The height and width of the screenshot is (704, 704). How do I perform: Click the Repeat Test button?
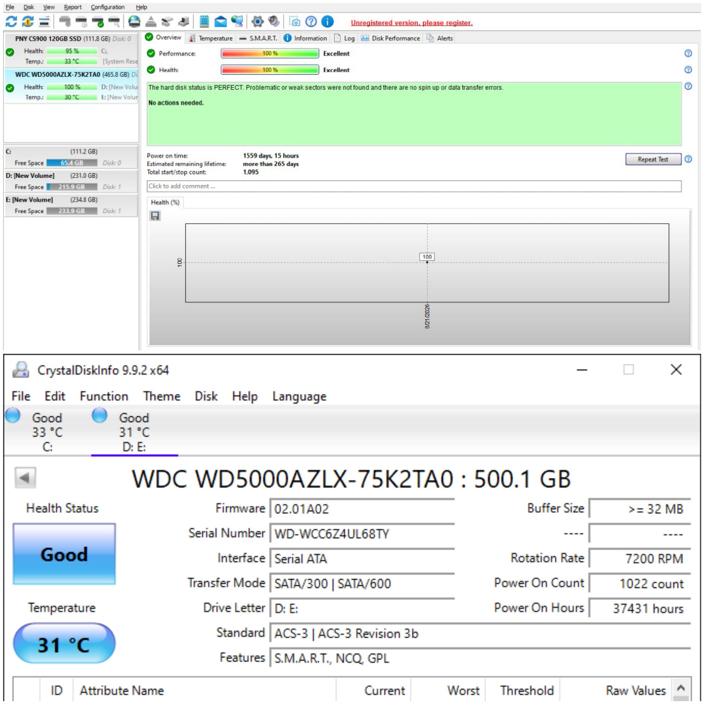point(653,159)
